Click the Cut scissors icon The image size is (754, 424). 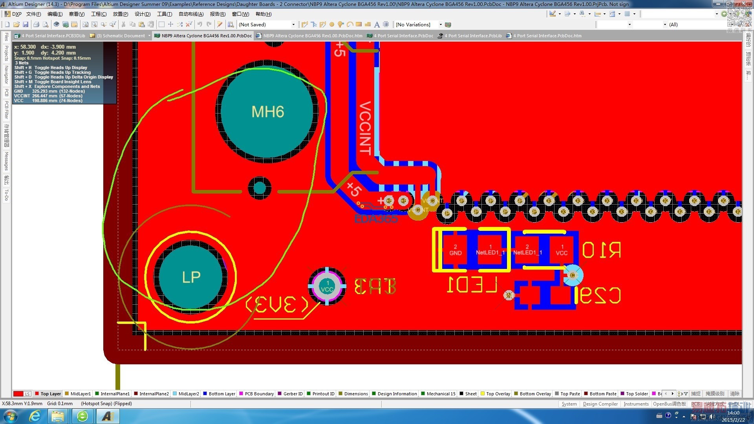(x=123, y=24)
